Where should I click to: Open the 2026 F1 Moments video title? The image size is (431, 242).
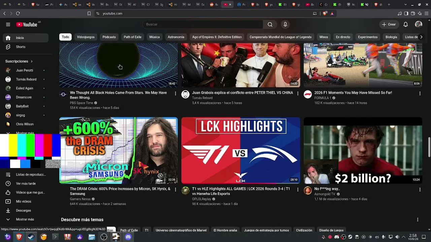353,93
